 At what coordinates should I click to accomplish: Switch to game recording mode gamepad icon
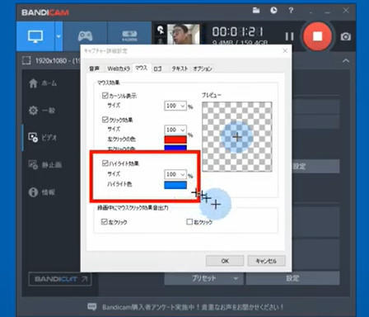(x=85, y=36)
